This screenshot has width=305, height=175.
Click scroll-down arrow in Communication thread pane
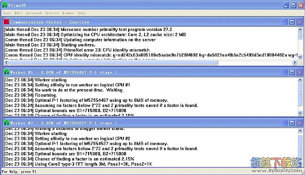click(x=300, y=57)
